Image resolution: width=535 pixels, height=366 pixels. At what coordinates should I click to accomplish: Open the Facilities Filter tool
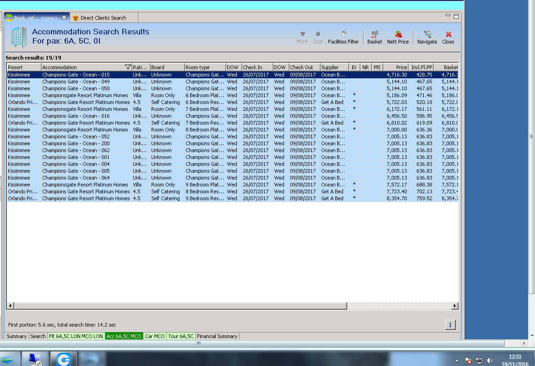point(343,38)
